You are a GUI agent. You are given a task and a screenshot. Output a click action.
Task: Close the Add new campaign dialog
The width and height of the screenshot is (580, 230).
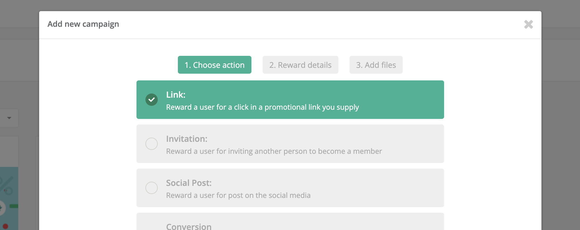coord(528,24)
